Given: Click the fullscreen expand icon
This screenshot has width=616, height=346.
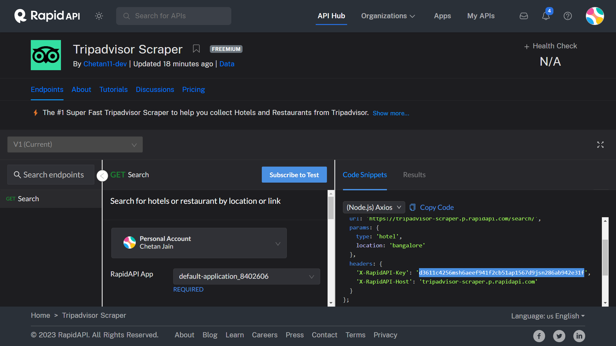Looking at the screenshot, I should pyautogui.click(x=600, y=145).
